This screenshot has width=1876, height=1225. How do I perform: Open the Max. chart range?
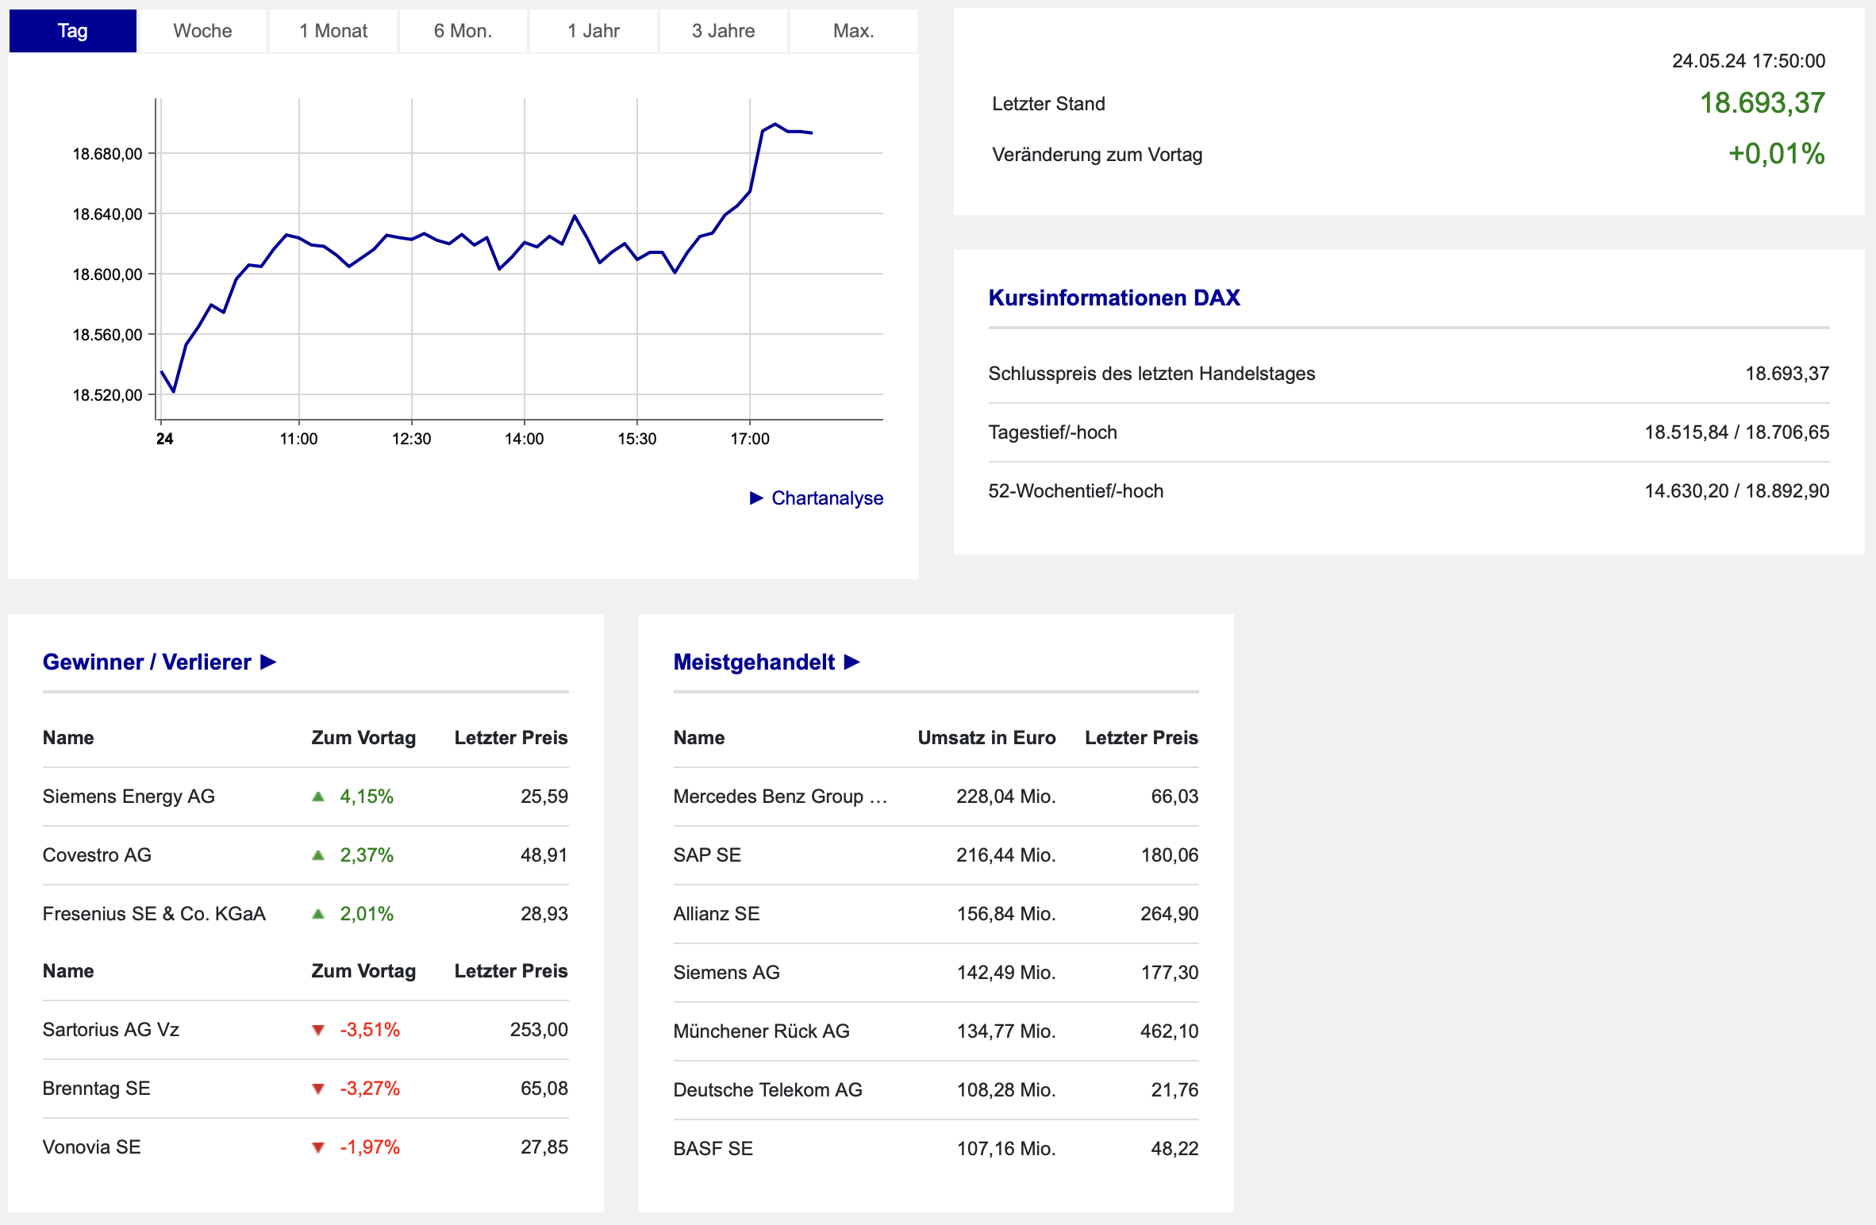[853, 31]
